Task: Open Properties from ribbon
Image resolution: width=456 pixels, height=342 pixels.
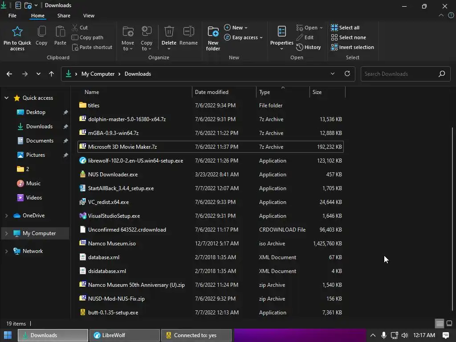Action: (281, 38)
